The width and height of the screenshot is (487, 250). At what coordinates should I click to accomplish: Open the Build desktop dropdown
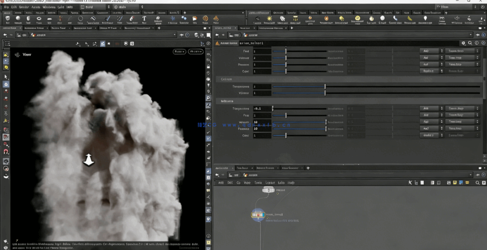[x=95, y=7]
